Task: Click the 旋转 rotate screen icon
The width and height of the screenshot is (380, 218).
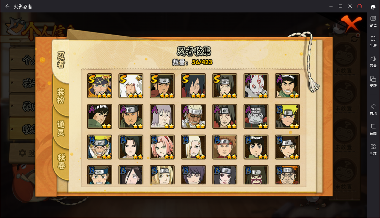Action: 373,82
